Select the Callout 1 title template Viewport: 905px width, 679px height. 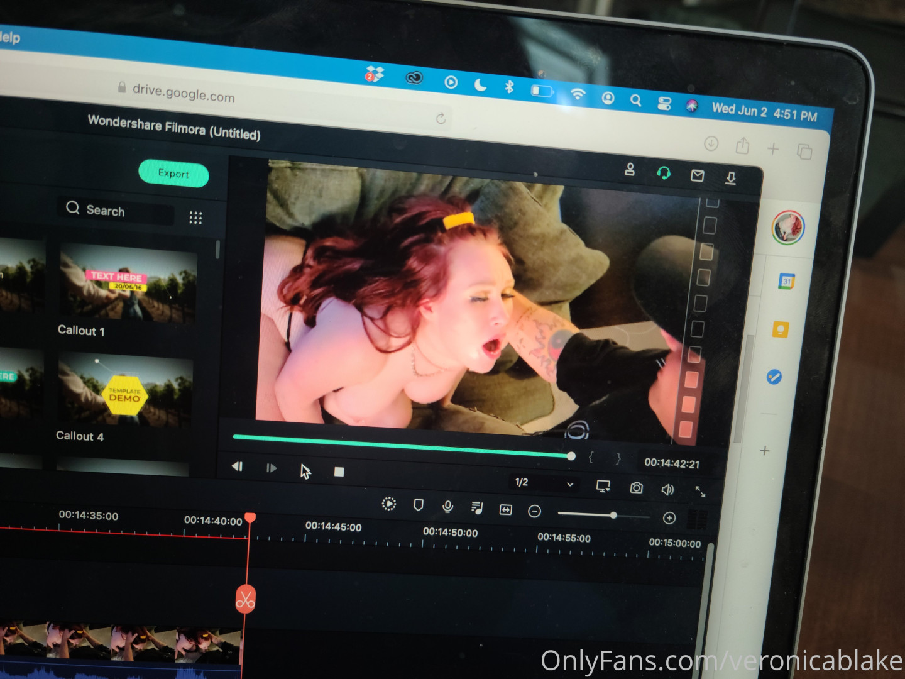point(128,284)
